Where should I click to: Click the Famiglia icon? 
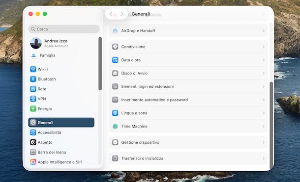pyautogui.click(x=33, y=55)
